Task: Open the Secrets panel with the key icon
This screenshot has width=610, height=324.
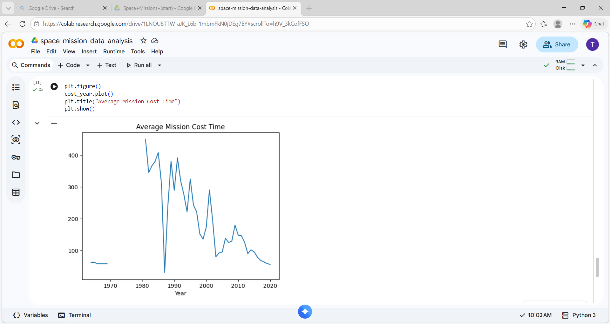Action: coord(16,157)
